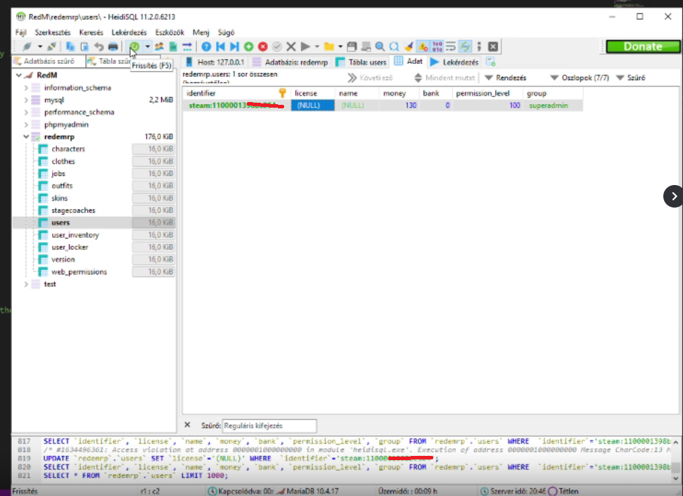The width and height of the screenshot is (683, 496).
Task: Click the Save floppy disk icon
Action: pyautogui.click(x=352, y=46)
